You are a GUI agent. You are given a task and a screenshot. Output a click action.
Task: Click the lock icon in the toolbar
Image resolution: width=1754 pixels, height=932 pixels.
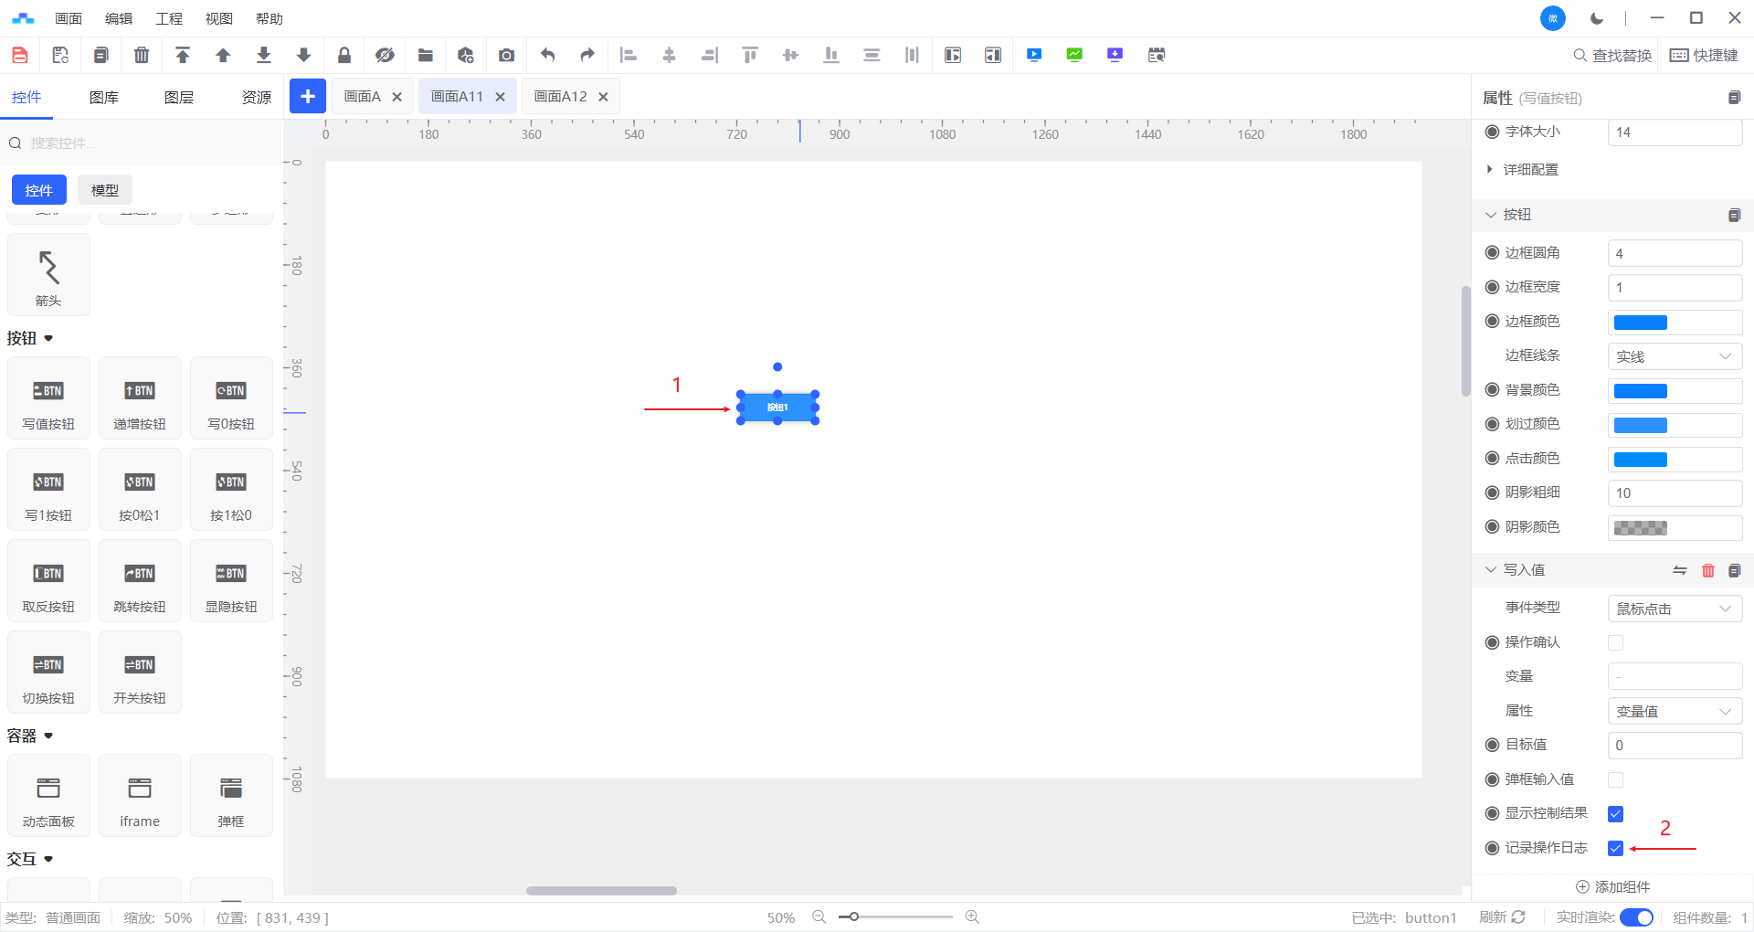(344, 56)
